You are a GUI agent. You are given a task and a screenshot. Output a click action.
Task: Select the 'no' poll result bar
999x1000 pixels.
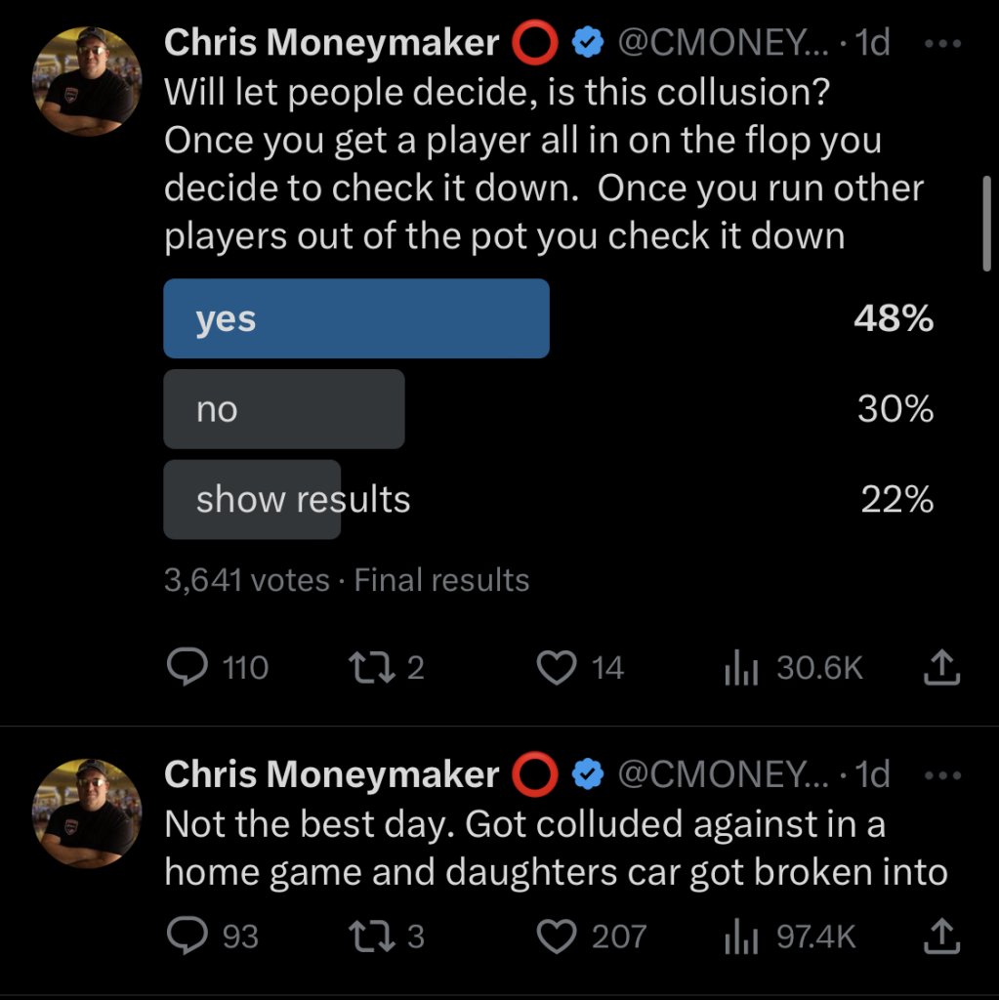(283, 409)
